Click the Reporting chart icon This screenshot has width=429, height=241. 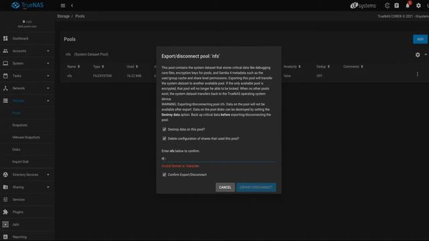click(5, 236)
